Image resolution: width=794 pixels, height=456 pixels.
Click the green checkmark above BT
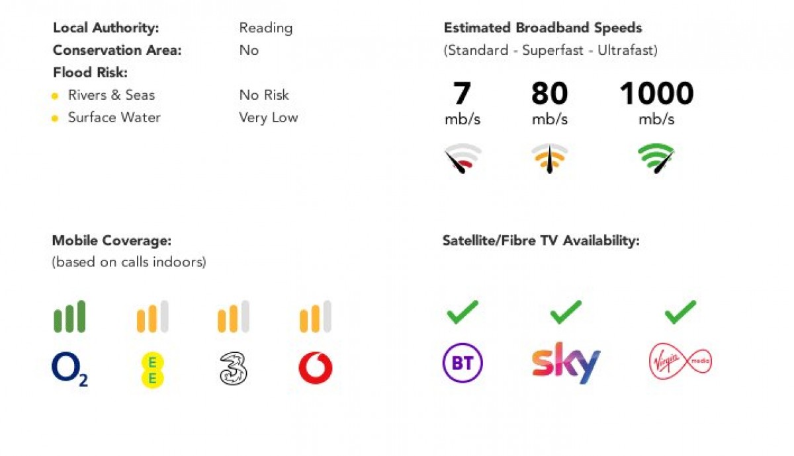coord(463,312)
